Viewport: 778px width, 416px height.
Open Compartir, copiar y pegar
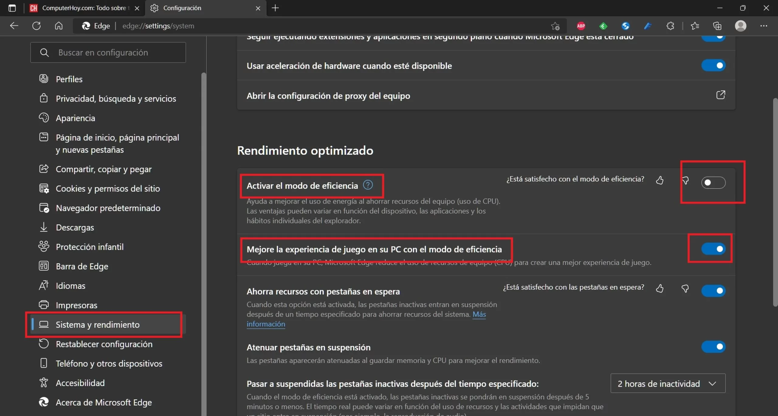[108, 169]
